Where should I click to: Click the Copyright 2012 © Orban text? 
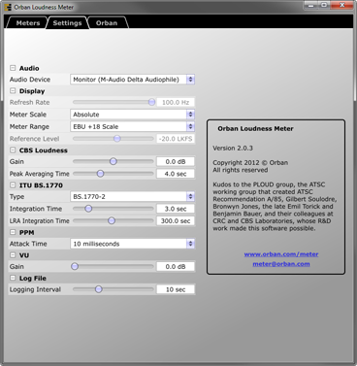pos(250,162)
